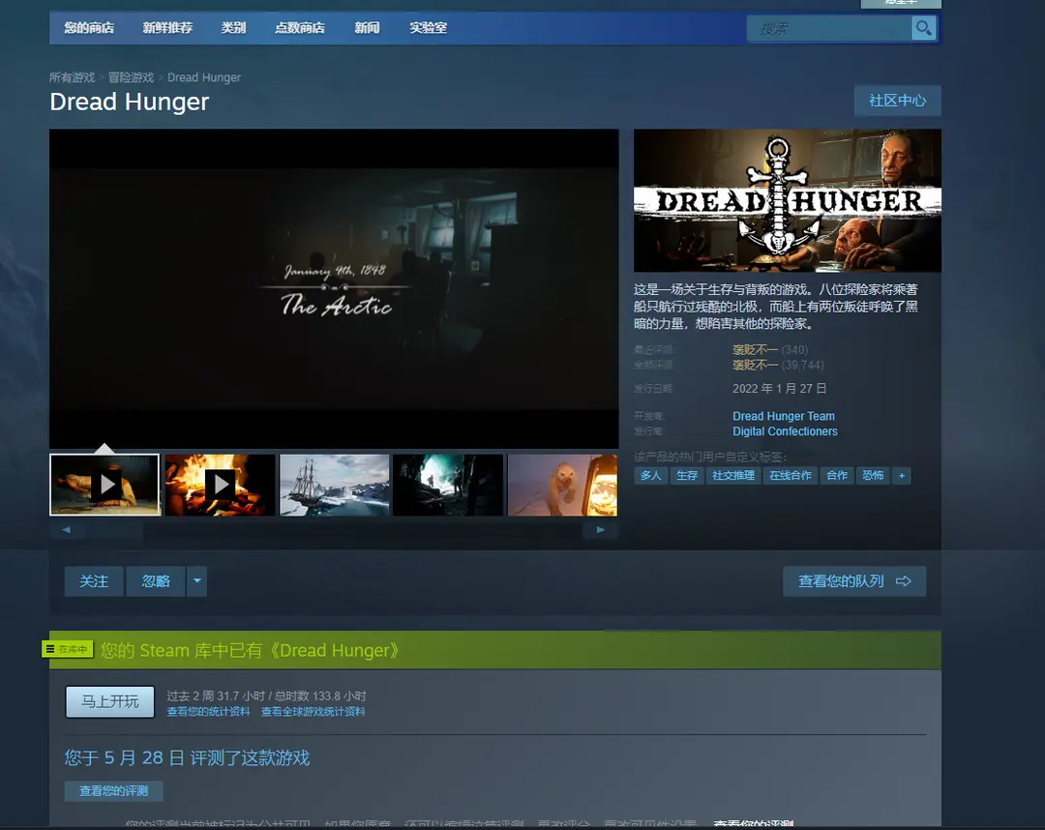This screenshot has height=830, width=1045.
Task: Open 查看全球游戏统计资料 link
Action: click(x=313, y=712)
